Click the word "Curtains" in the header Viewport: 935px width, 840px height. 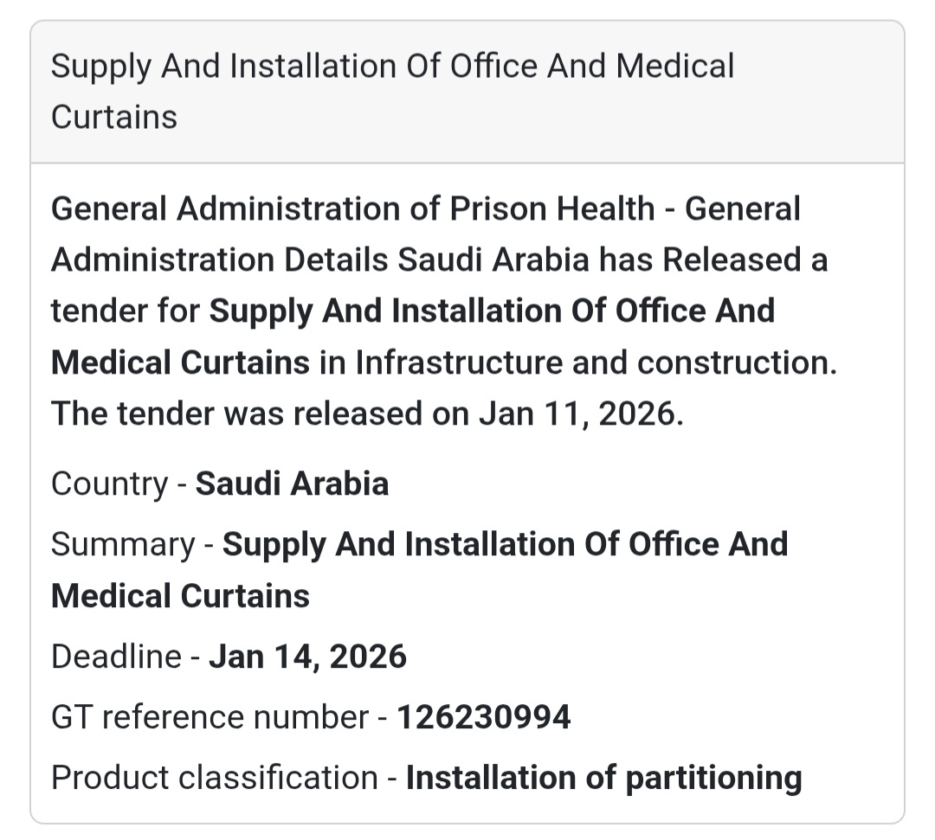114,118
